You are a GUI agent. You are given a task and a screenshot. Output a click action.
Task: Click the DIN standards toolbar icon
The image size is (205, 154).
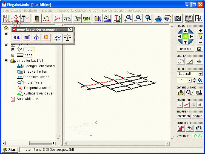coord(87,19)
